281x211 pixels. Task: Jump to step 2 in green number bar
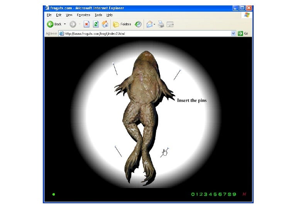(x=201, y=194)
